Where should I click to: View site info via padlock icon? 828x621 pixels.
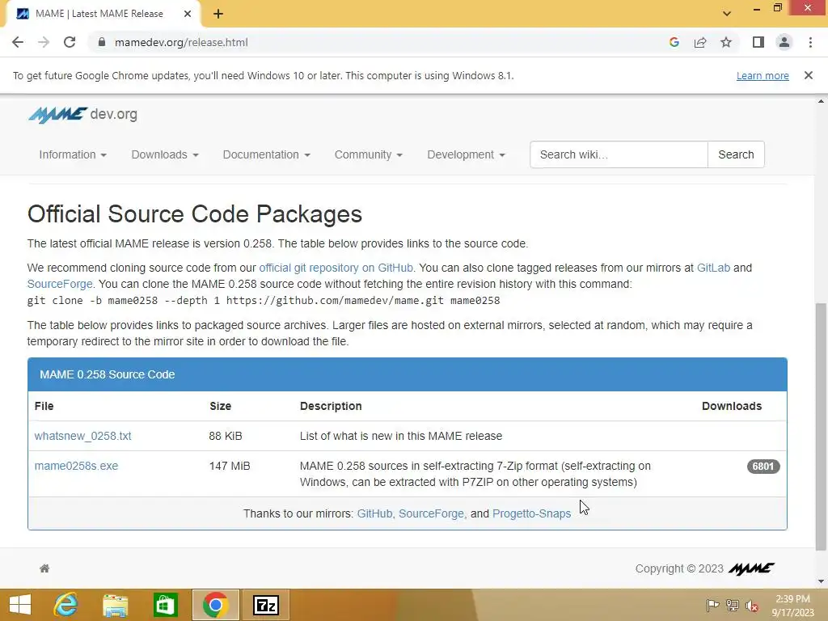(x=101, y=42)
